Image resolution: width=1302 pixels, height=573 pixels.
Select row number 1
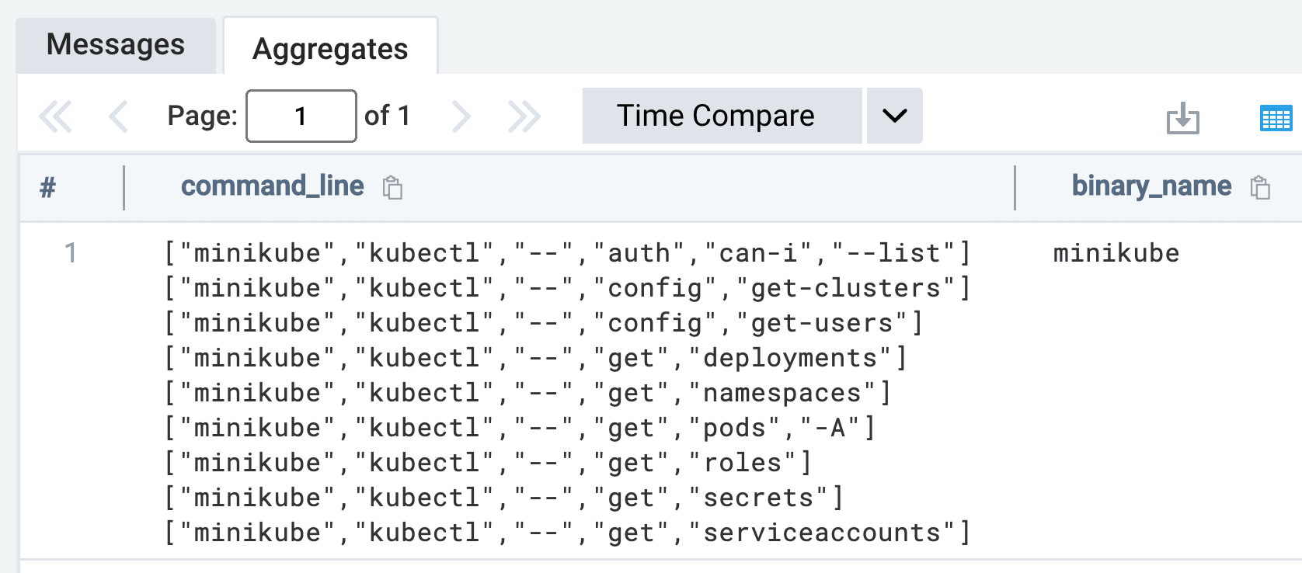[71, 252]
